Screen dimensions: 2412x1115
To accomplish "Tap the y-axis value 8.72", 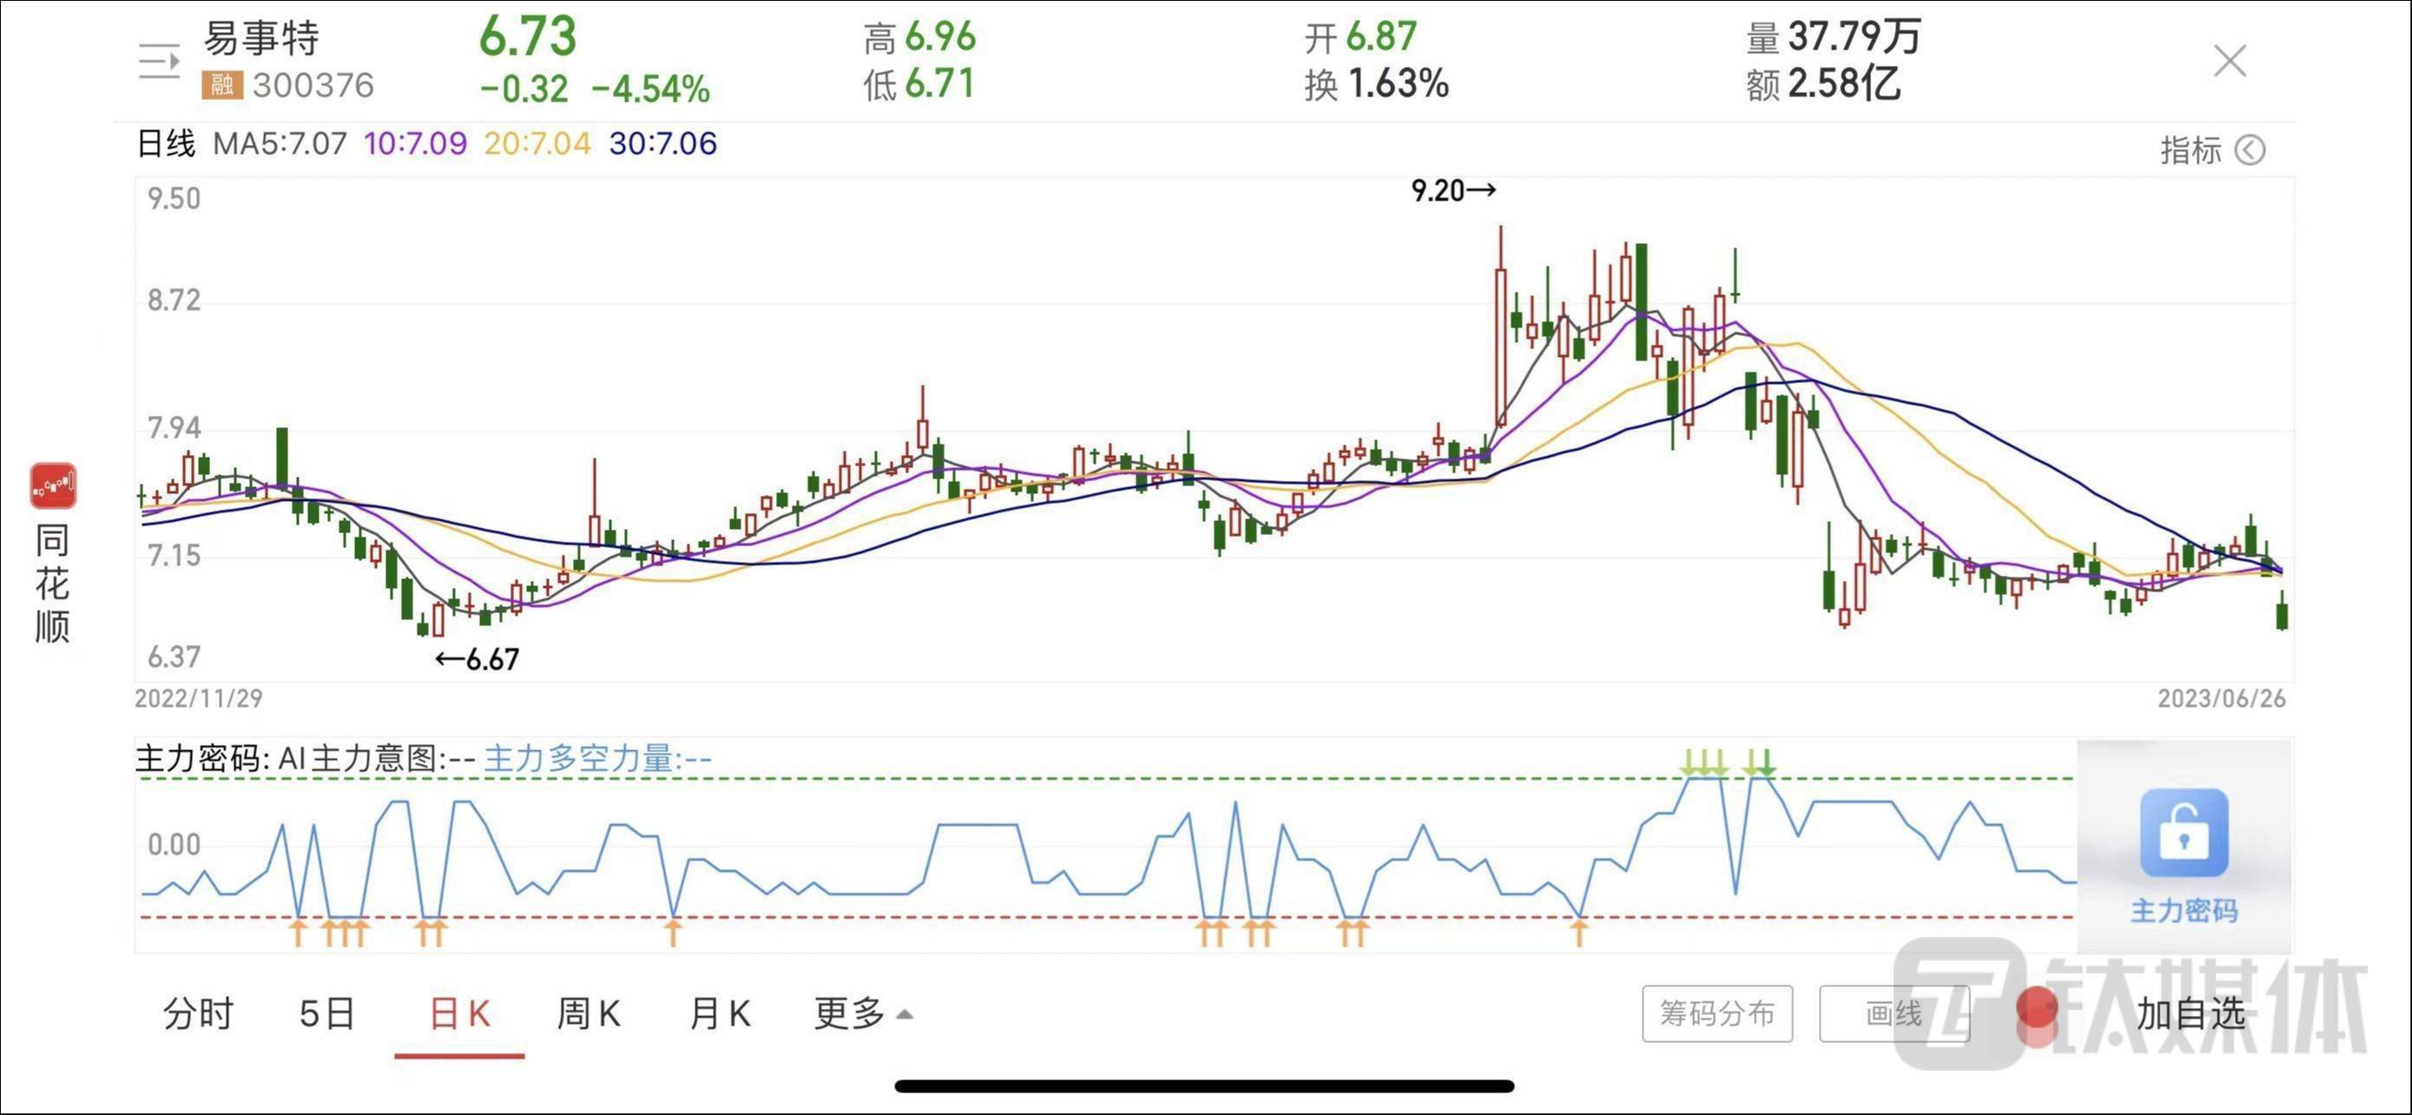I will coord(175,300).
